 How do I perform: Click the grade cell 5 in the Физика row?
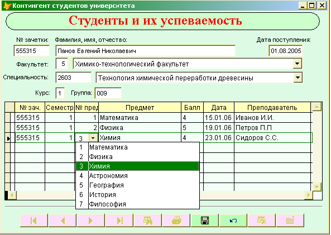193,128
